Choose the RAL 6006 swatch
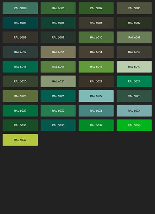The height and width of the screenshot is (214, 155). click(x=96, y=23)
